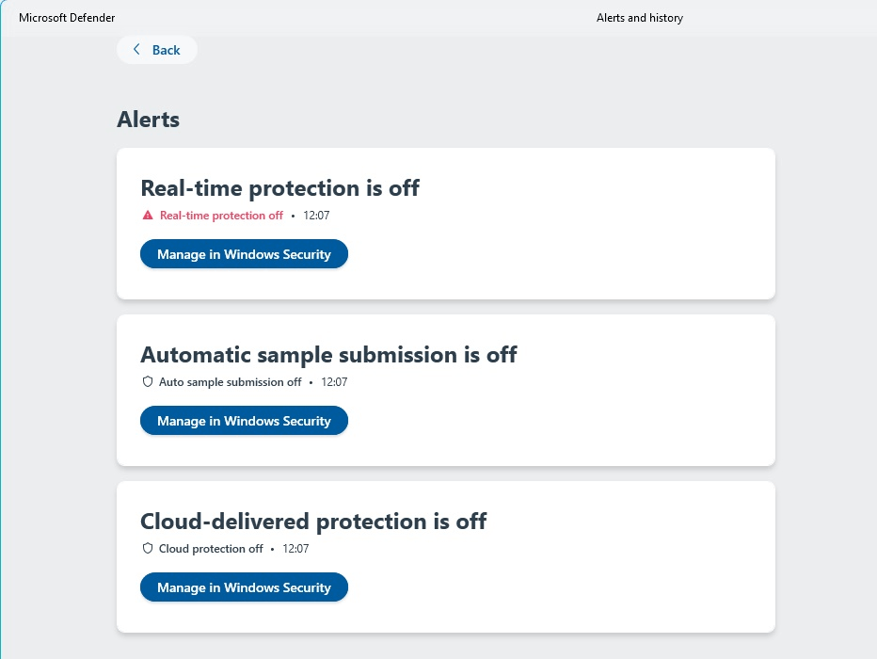Click the 'Alerts and history' title text
This screenshot has height=659, width=877.
coord(640,18)
